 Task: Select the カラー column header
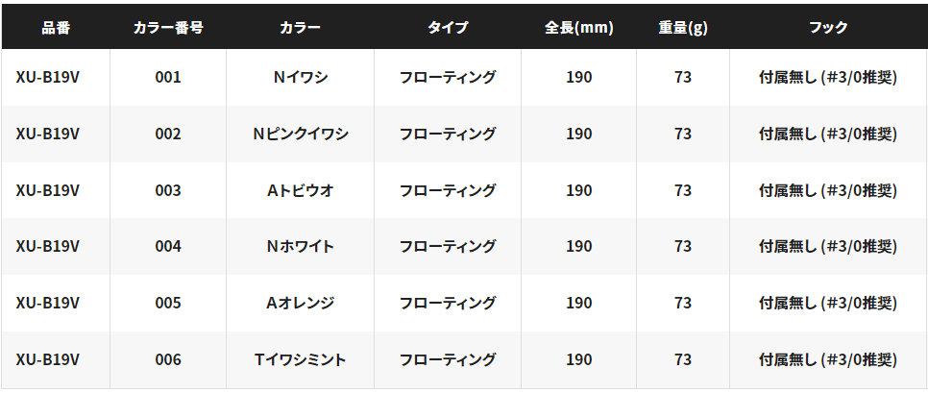pyautogui.click(x=300, y=28)
